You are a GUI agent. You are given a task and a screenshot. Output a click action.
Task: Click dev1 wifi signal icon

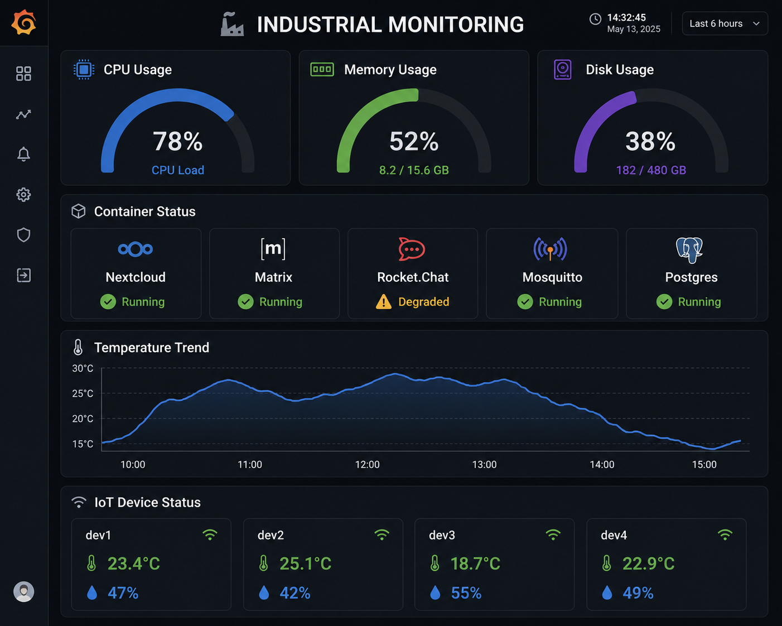(x=210, y=534)
